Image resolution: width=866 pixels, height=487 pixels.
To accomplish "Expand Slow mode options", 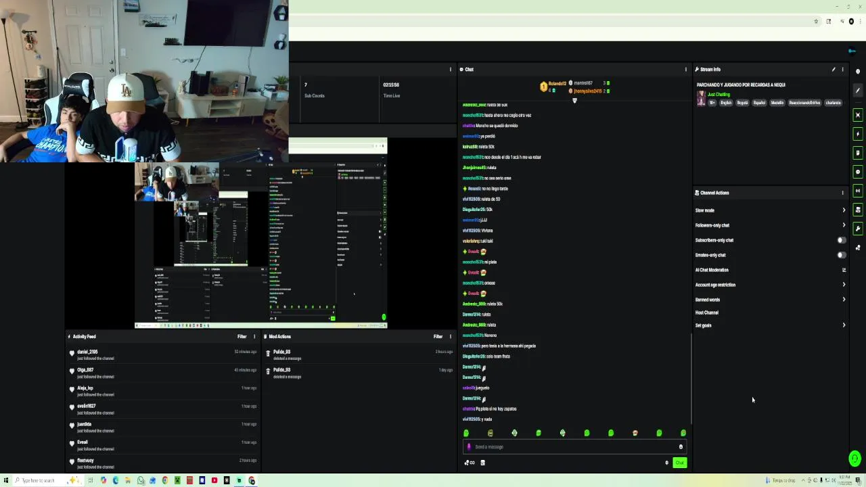I will pyautogui.click(x=844, y=210).
